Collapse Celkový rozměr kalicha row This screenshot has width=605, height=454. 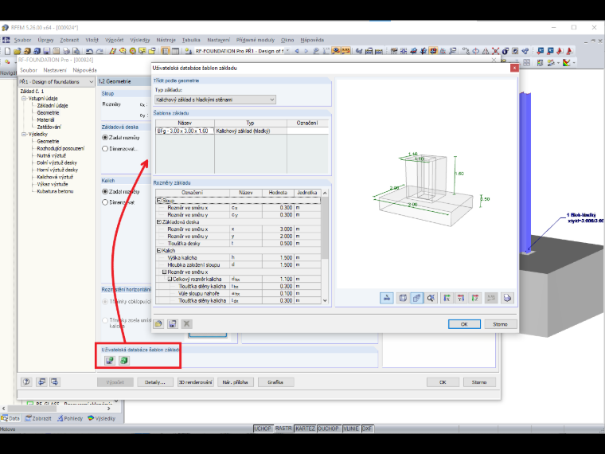tap(170, 279)
